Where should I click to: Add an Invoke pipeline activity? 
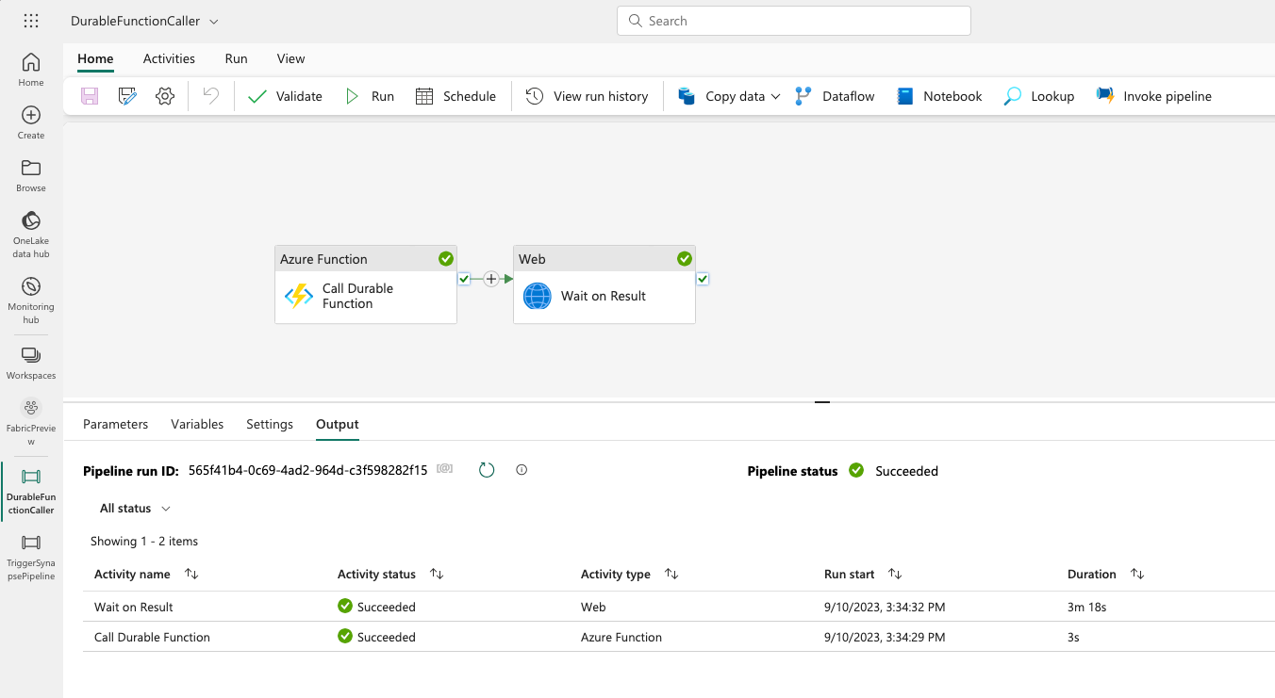(x=1153, y=96)
